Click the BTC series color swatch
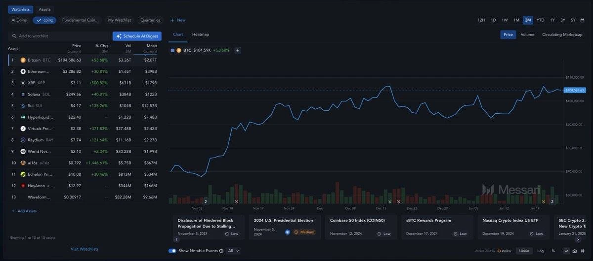The width and height of the screenshot is (593, 261). [x=172, y=50]
